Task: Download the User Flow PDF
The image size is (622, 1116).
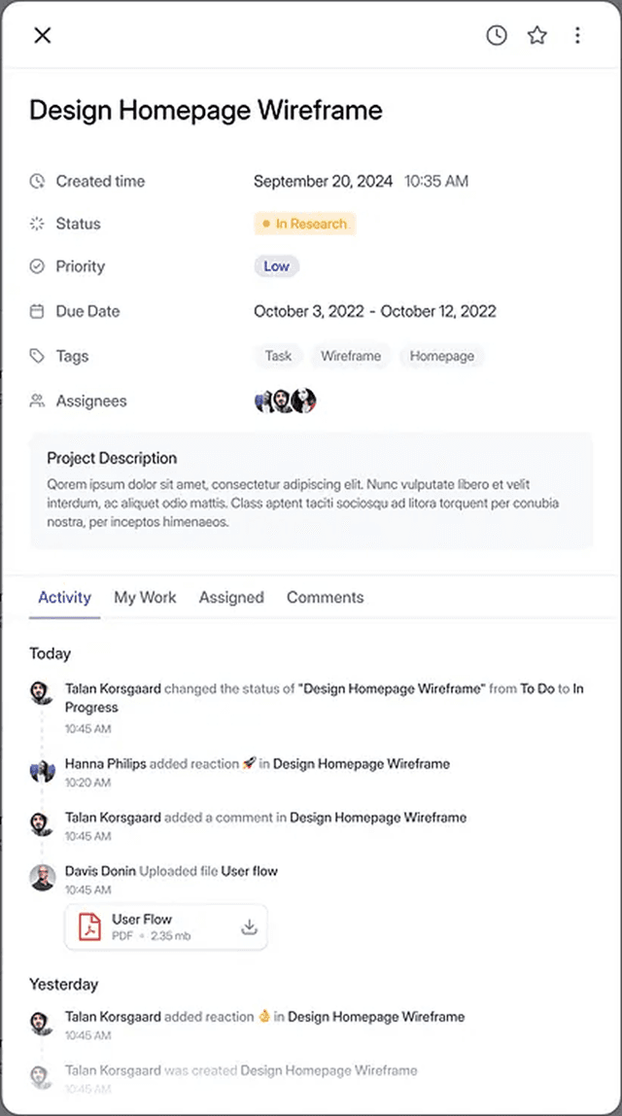Action: (x=249, y=927)
